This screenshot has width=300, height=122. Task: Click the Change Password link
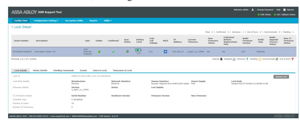click(x=265, y=10)
